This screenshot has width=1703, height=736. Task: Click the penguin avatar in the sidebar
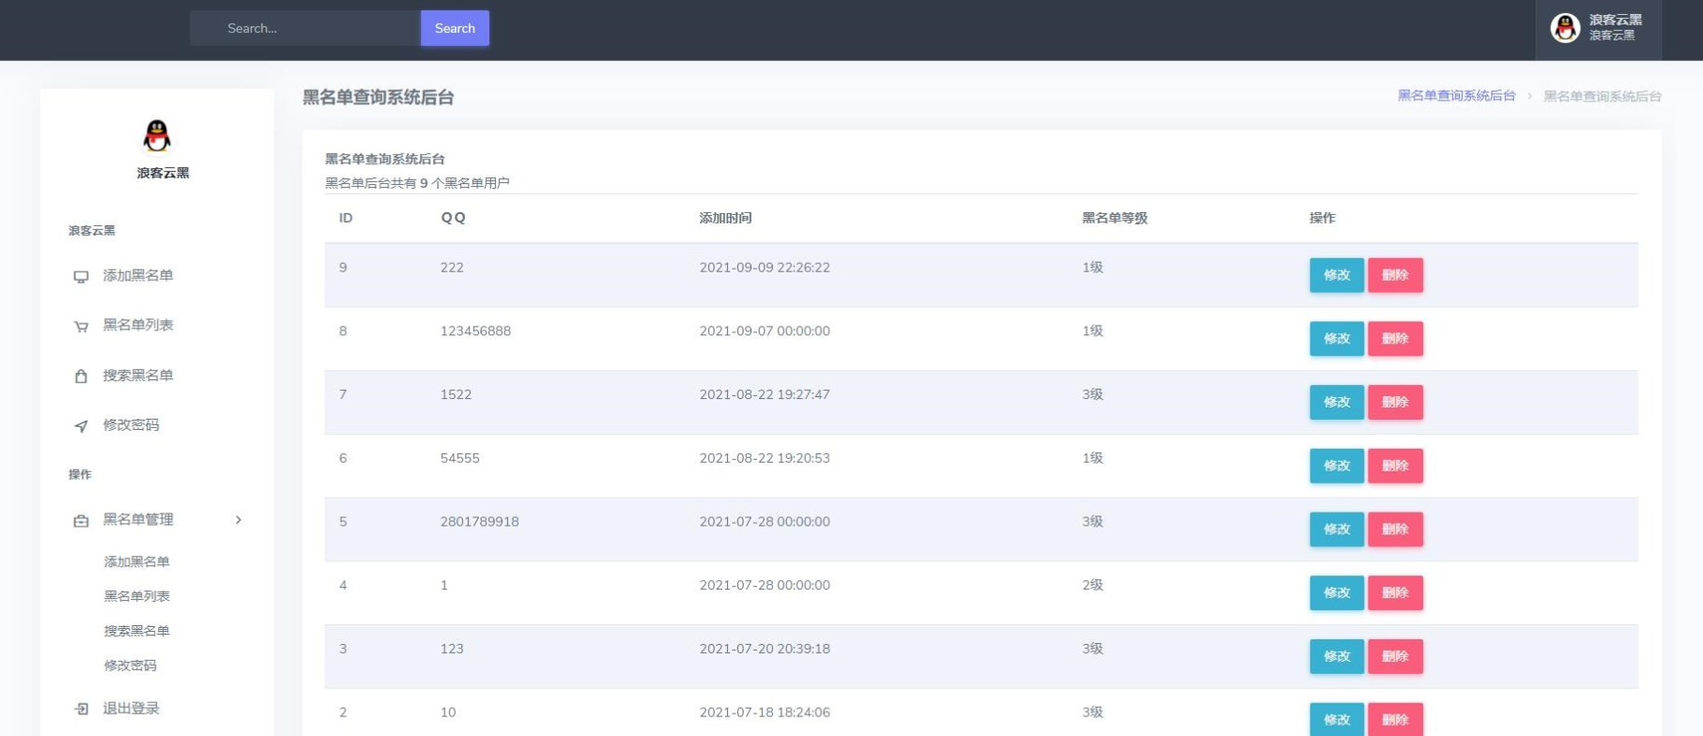pyautogui.click(x=157, y=136)
